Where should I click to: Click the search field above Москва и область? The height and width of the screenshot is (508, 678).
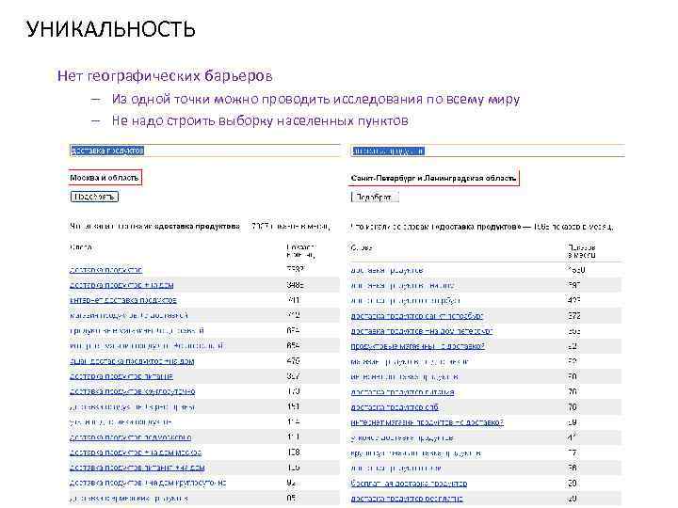tap(202, 150)
